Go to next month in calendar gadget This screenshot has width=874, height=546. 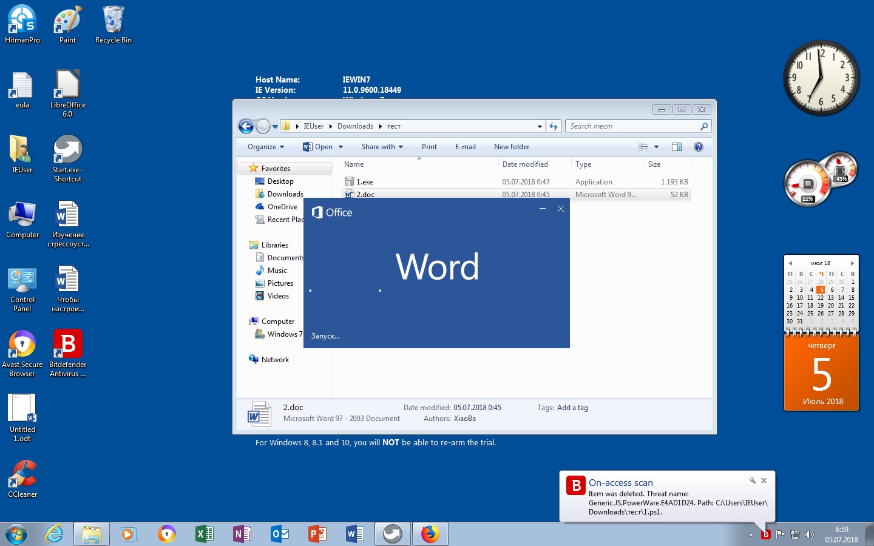[852, 263]
